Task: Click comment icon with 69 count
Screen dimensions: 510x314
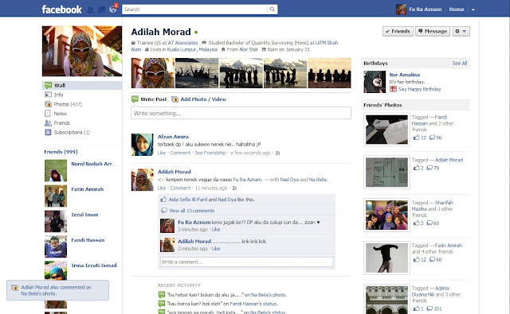Action: click(x=430, y=223)
